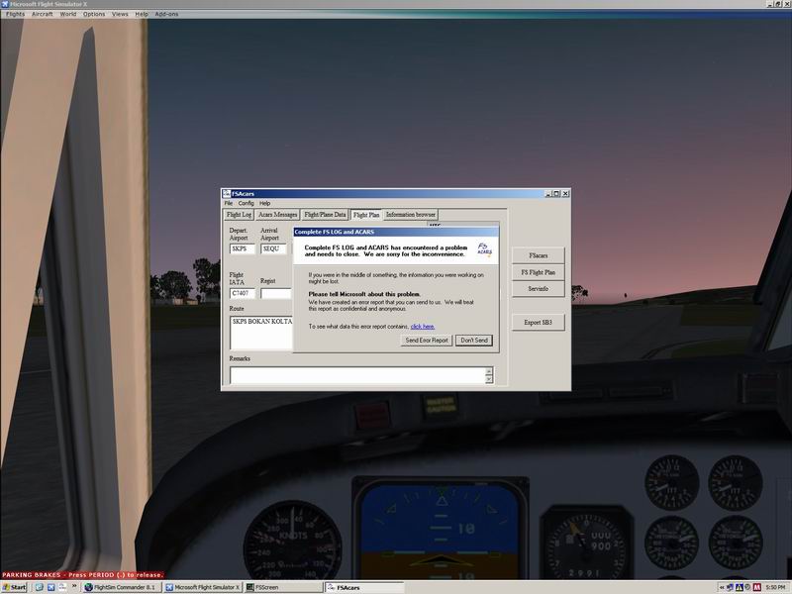The width and height of the screenshot is (792, 594).
Task: Switch to Microsoft Flight Simulator X taskbar item
Action: coord(203,587)
